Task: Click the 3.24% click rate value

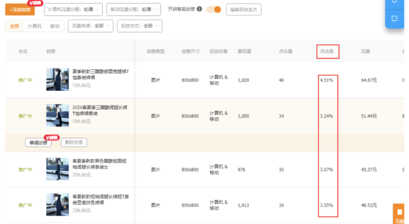Action: point(327,116)
